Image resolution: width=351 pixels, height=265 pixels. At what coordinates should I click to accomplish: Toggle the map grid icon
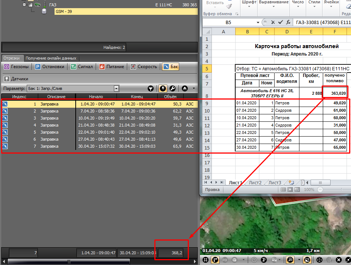[206, 260]
